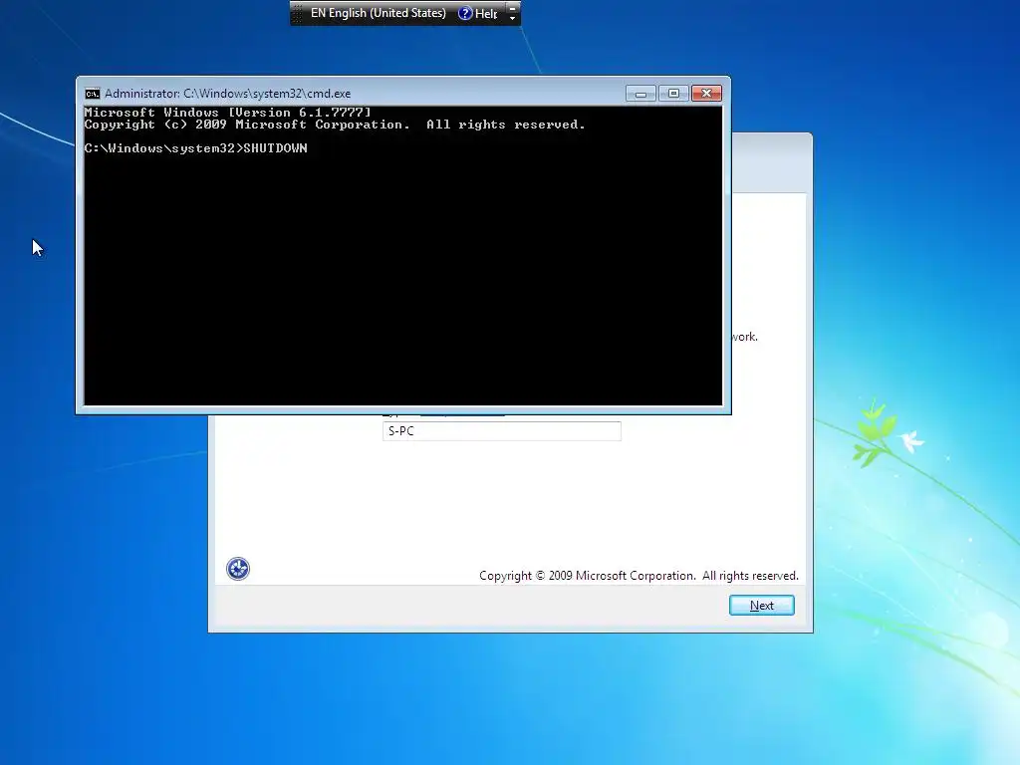This screenshot has width=1020, height=765.
Task: Click the Copyright 2009 Microsoft Corporation text
Action: point(638,576)
